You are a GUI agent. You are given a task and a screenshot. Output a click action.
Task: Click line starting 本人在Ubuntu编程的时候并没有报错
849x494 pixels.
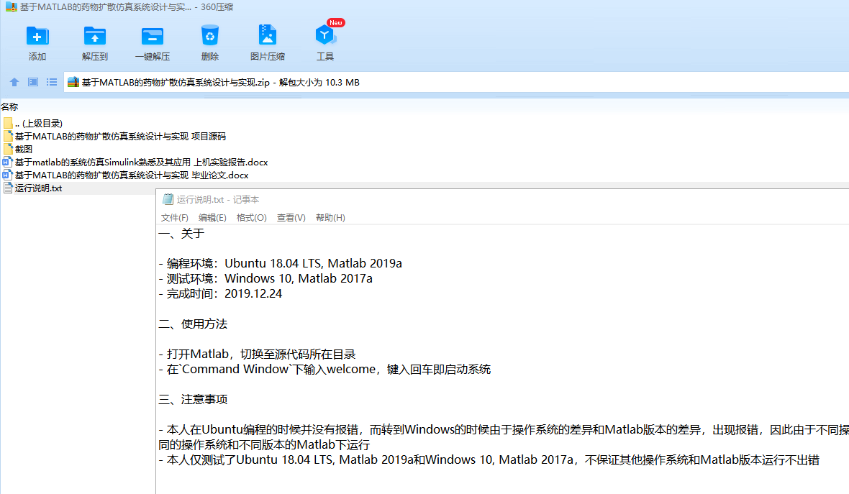[x=504, y=430]
